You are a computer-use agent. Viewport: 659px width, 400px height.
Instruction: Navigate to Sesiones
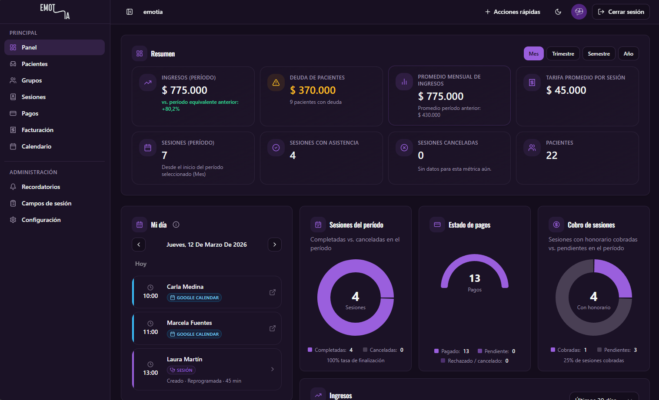pos(54,97)
